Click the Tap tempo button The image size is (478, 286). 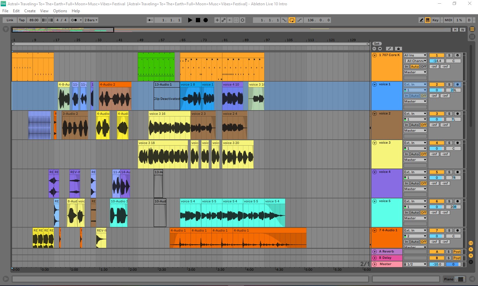click(x=22, y=20)
